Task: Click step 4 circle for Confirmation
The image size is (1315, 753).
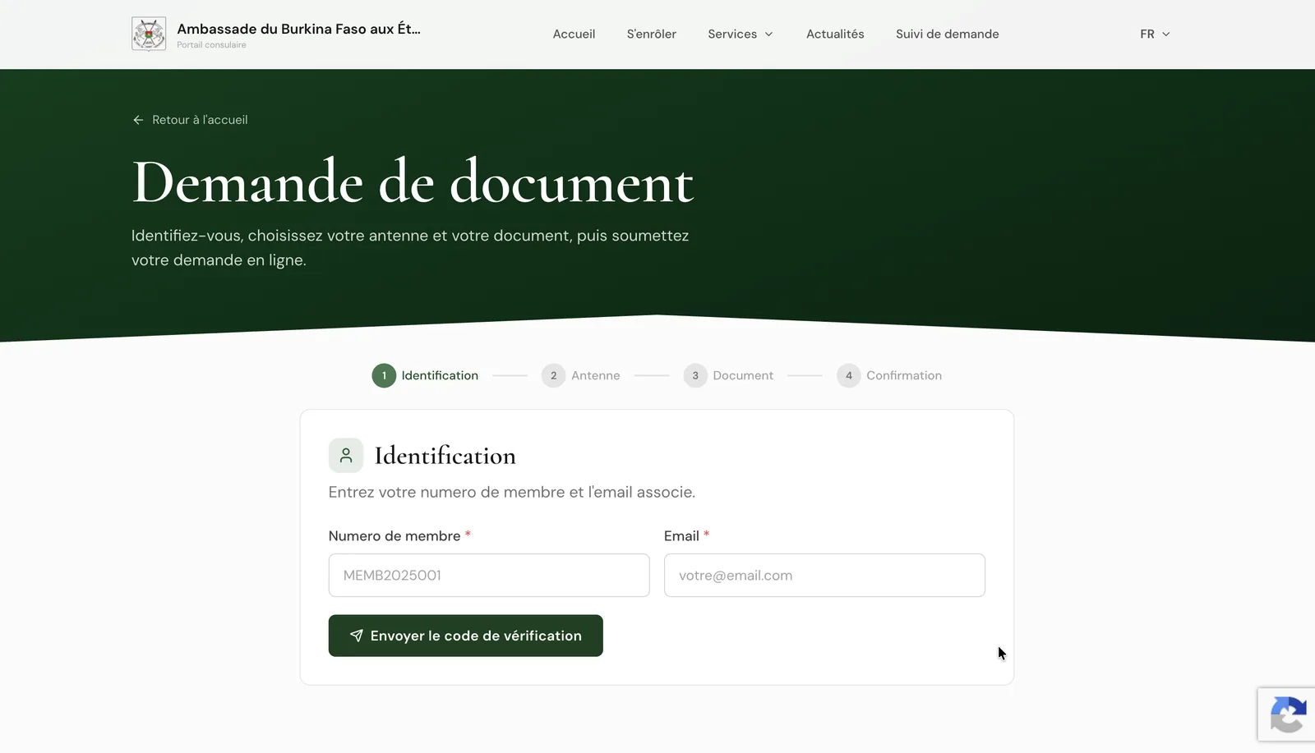Action: tap(849, 375)
